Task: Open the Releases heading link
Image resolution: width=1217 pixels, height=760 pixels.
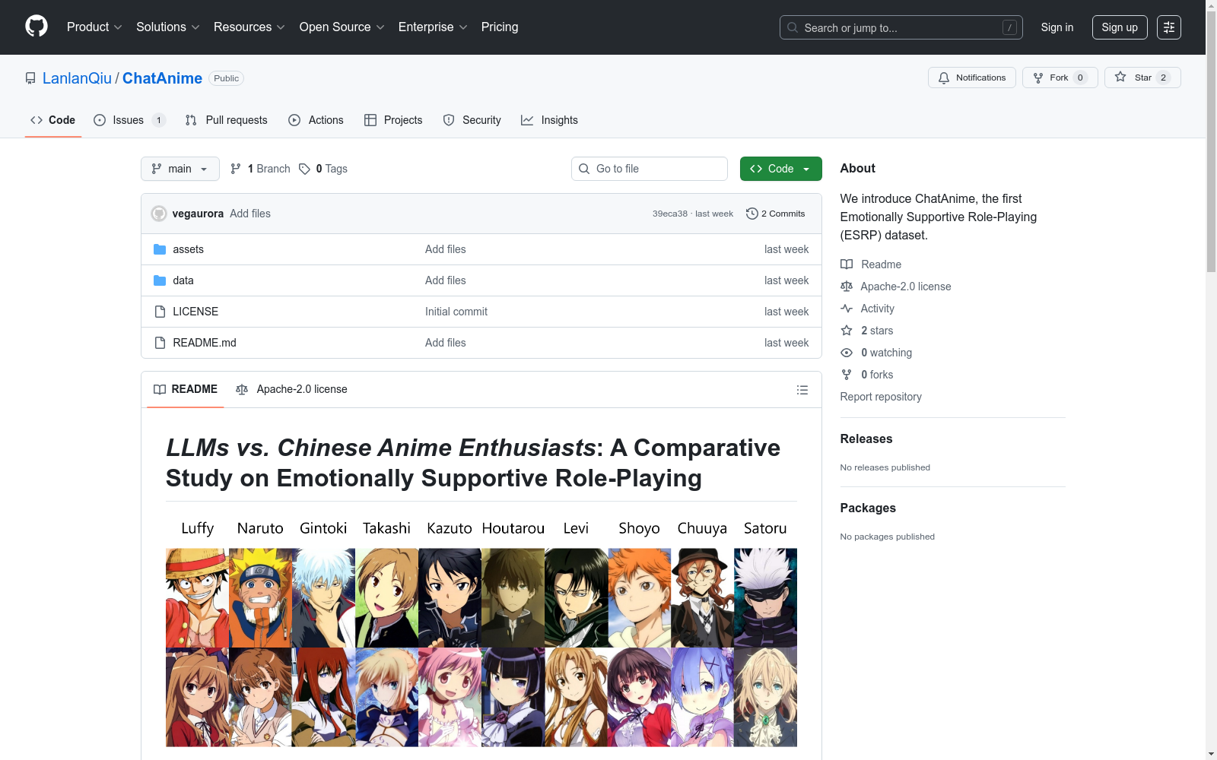Action: coord(866,439)
